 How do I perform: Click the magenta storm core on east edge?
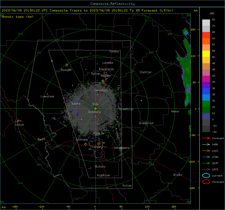click(188, 90)
